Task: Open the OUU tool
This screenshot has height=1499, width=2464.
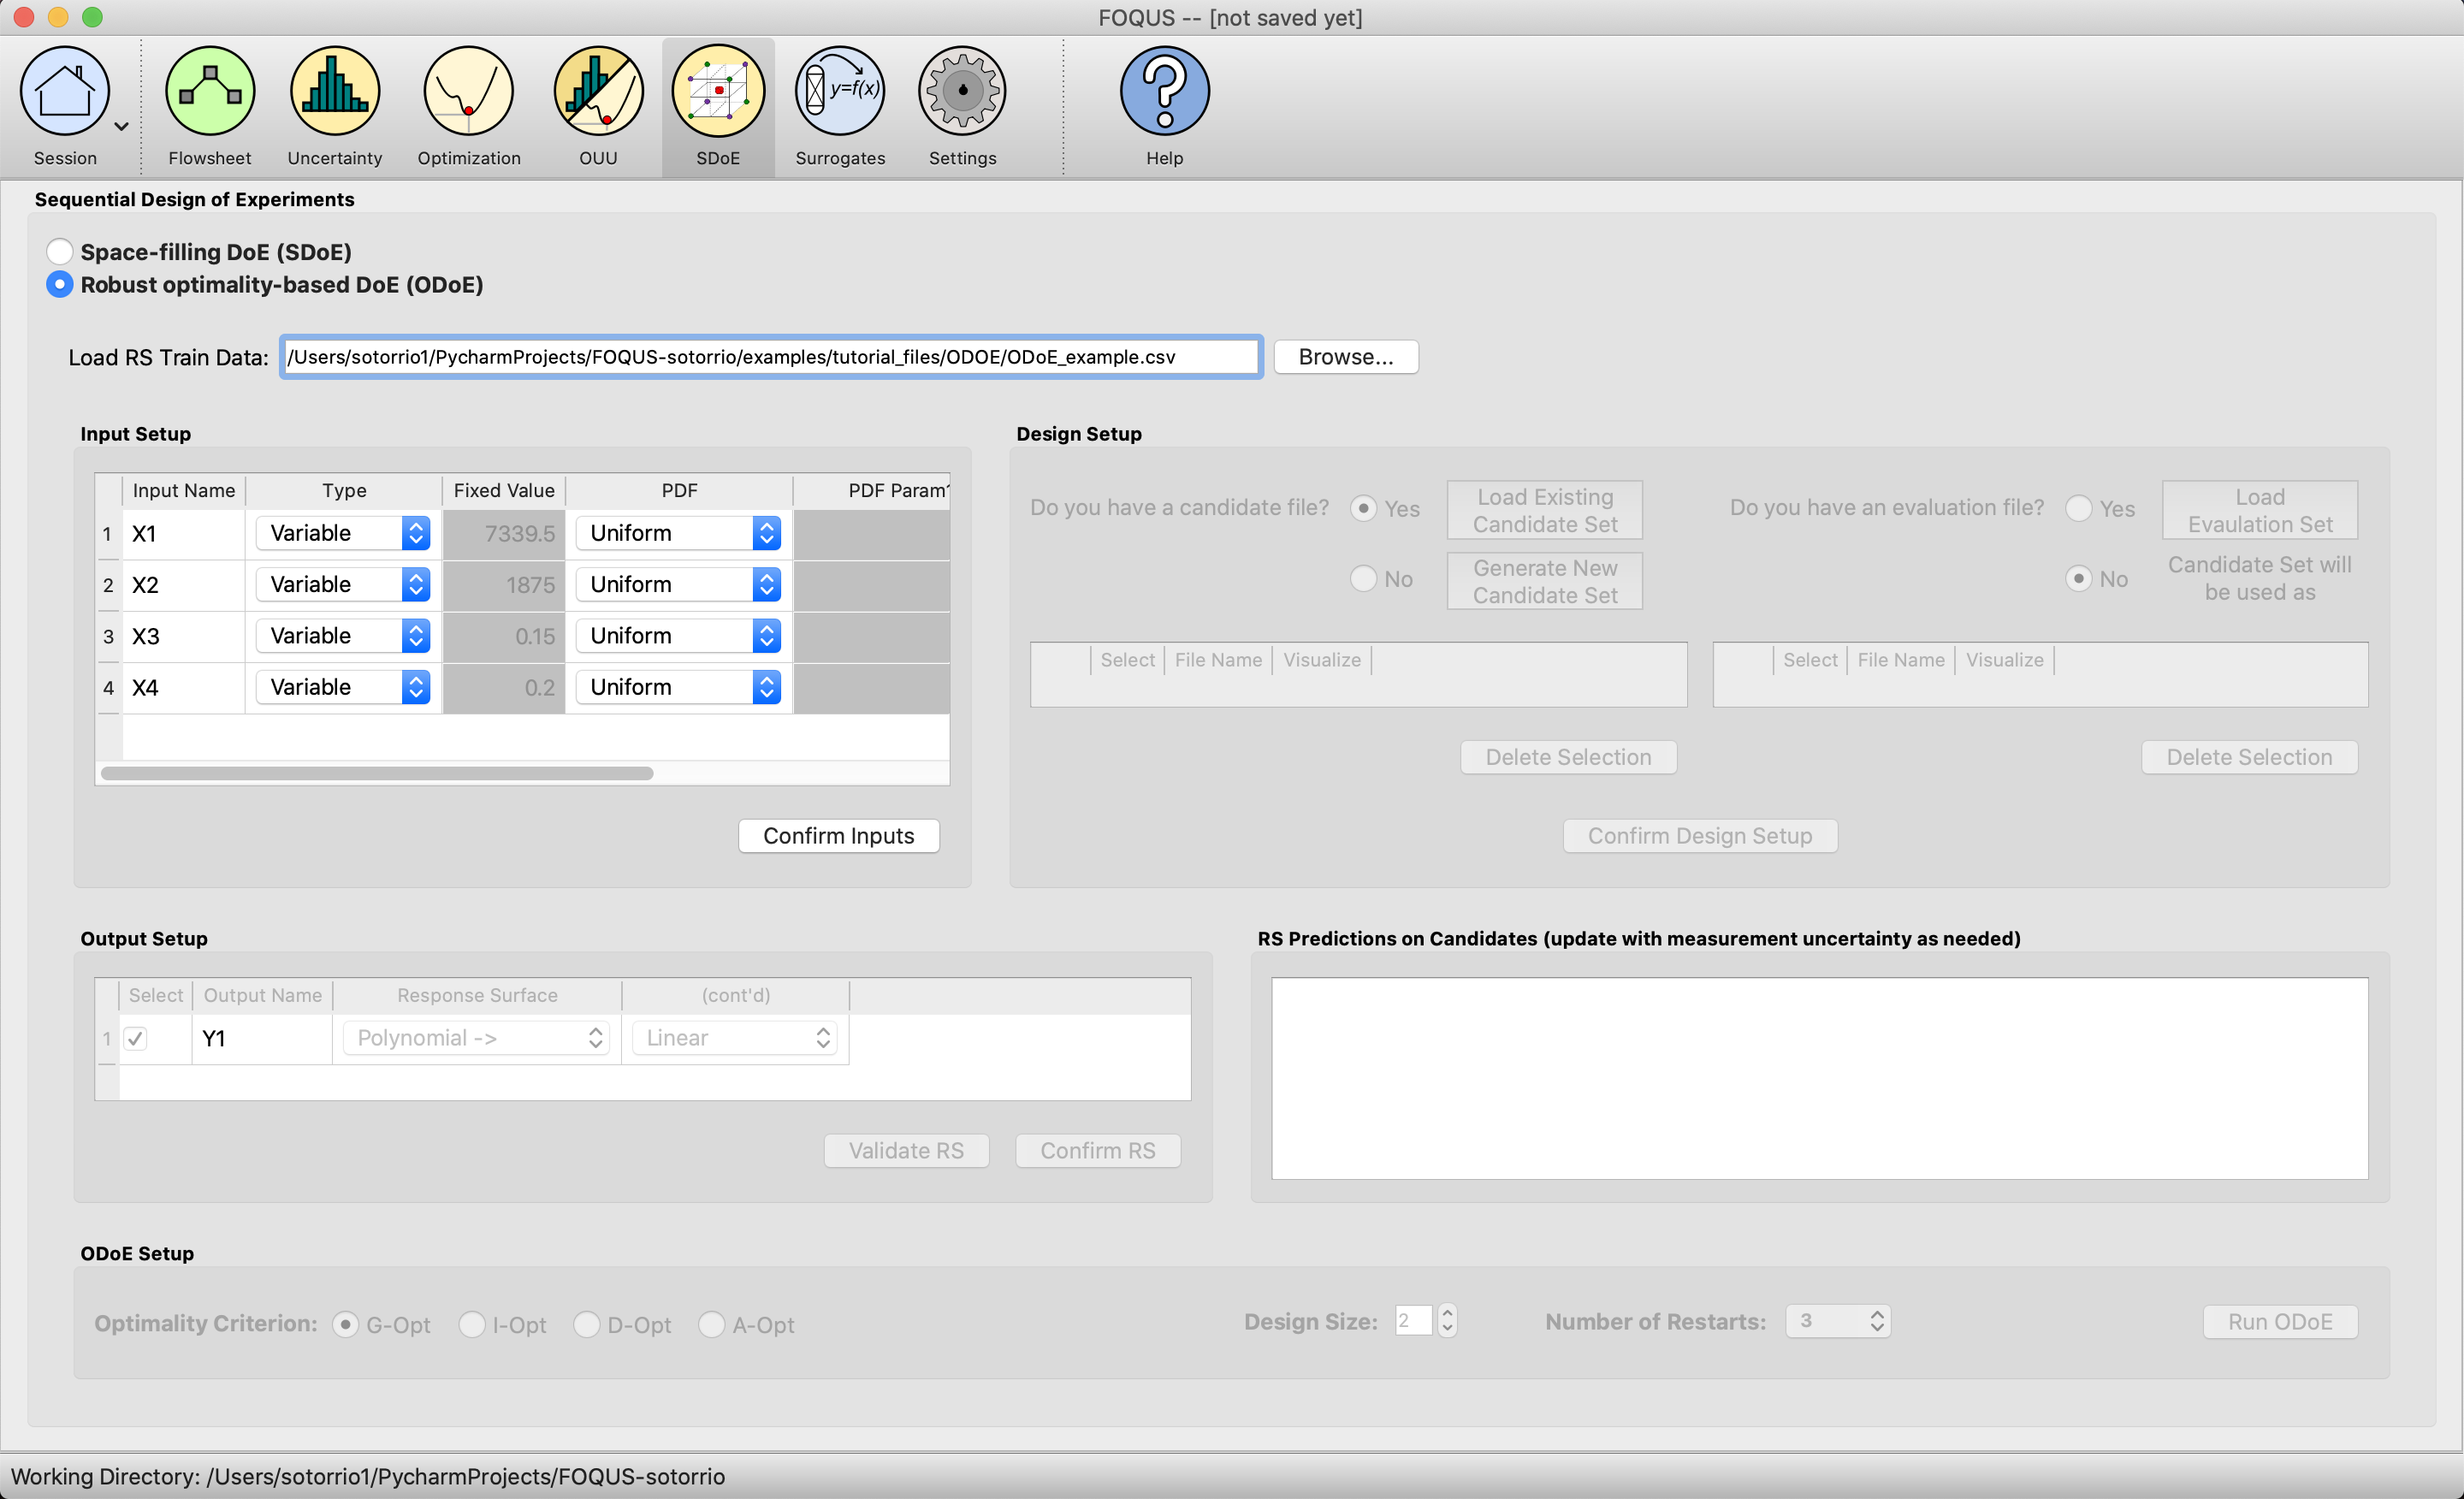Action: [598, 91]
